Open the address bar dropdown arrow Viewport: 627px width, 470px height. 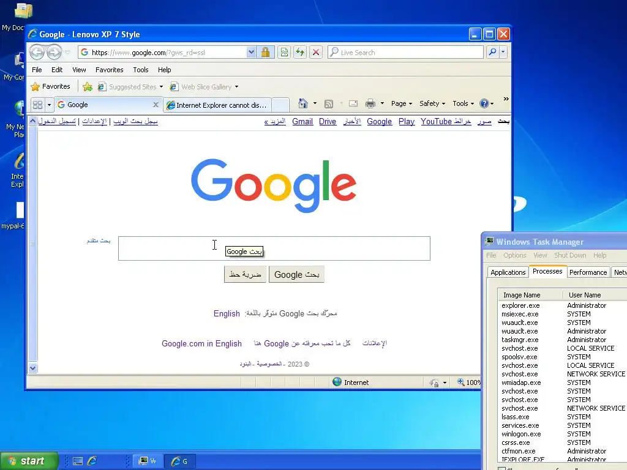coord(250,53)
